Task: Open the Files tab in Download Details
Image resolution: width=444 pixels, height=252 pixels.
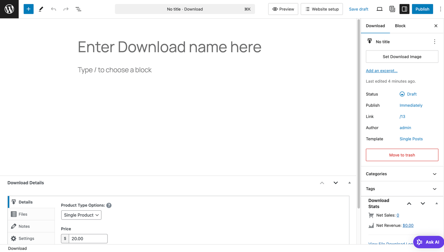Action: pos(24,214)
